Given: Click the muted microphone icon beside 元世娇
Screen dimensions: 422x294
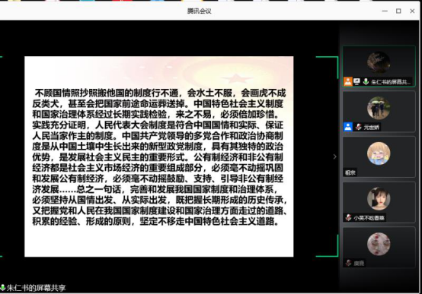Looking at the screenshot, I should point(358,127).
